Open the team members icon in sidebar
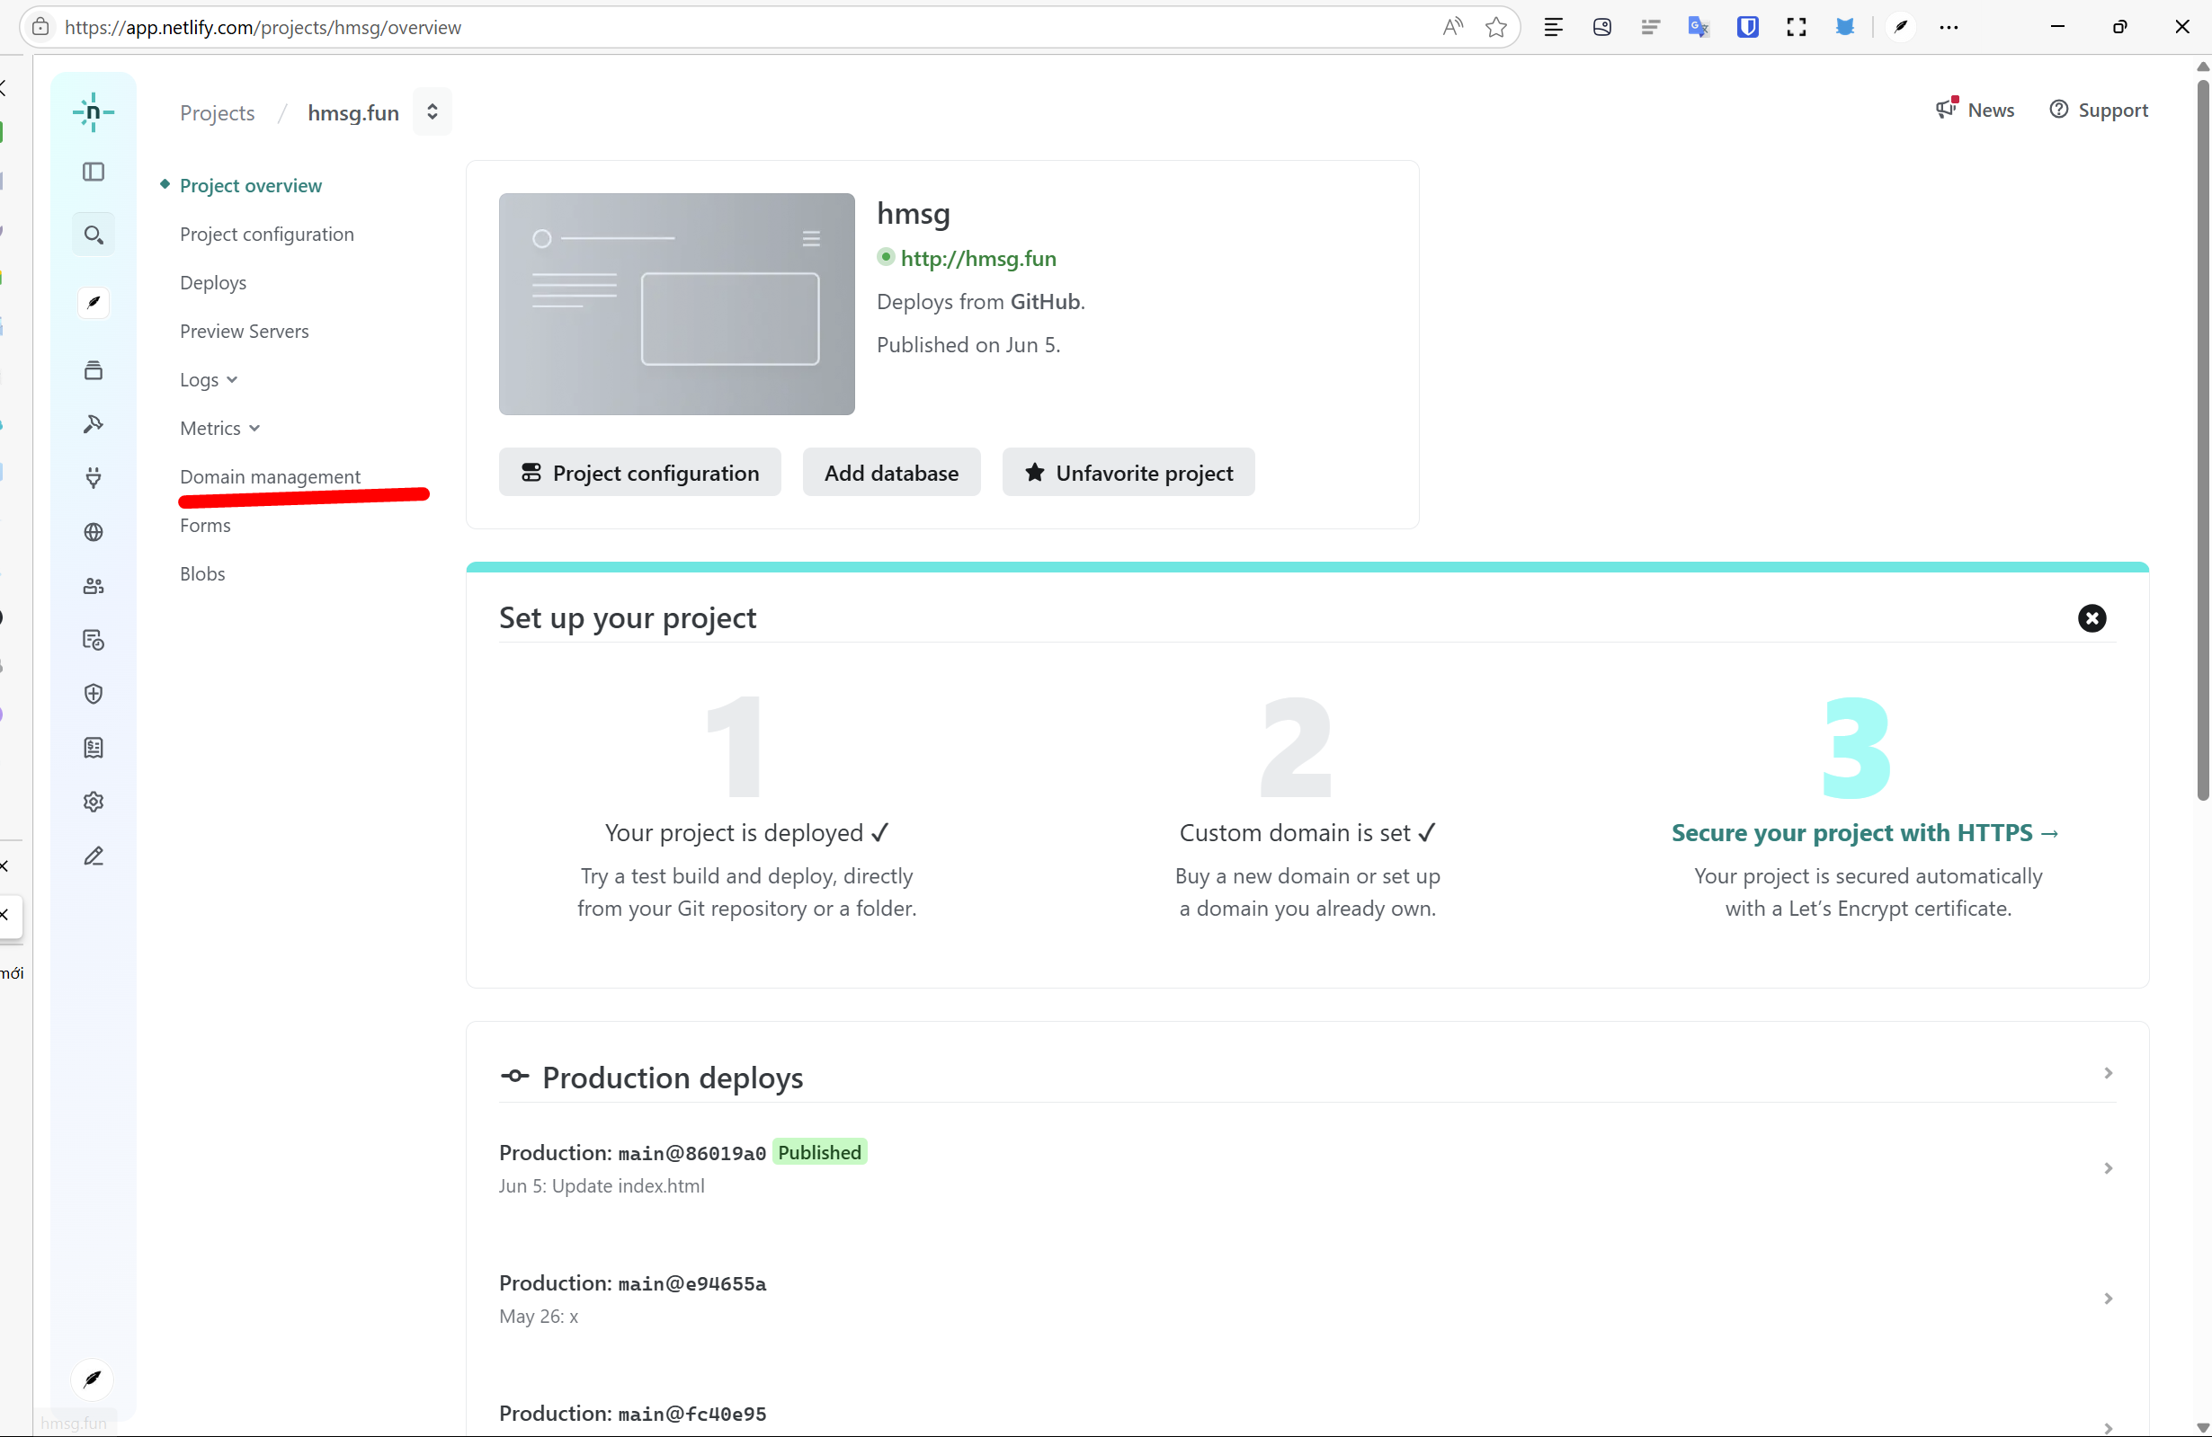2212x1437 pixels. point(93,586)
